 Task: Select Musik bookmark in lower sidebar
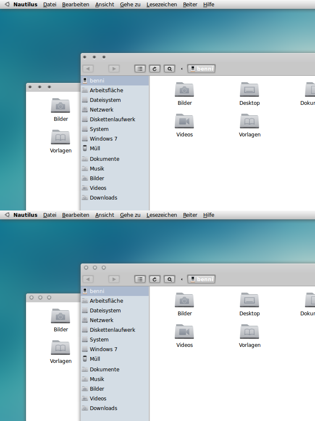click(x=115, y=379)
